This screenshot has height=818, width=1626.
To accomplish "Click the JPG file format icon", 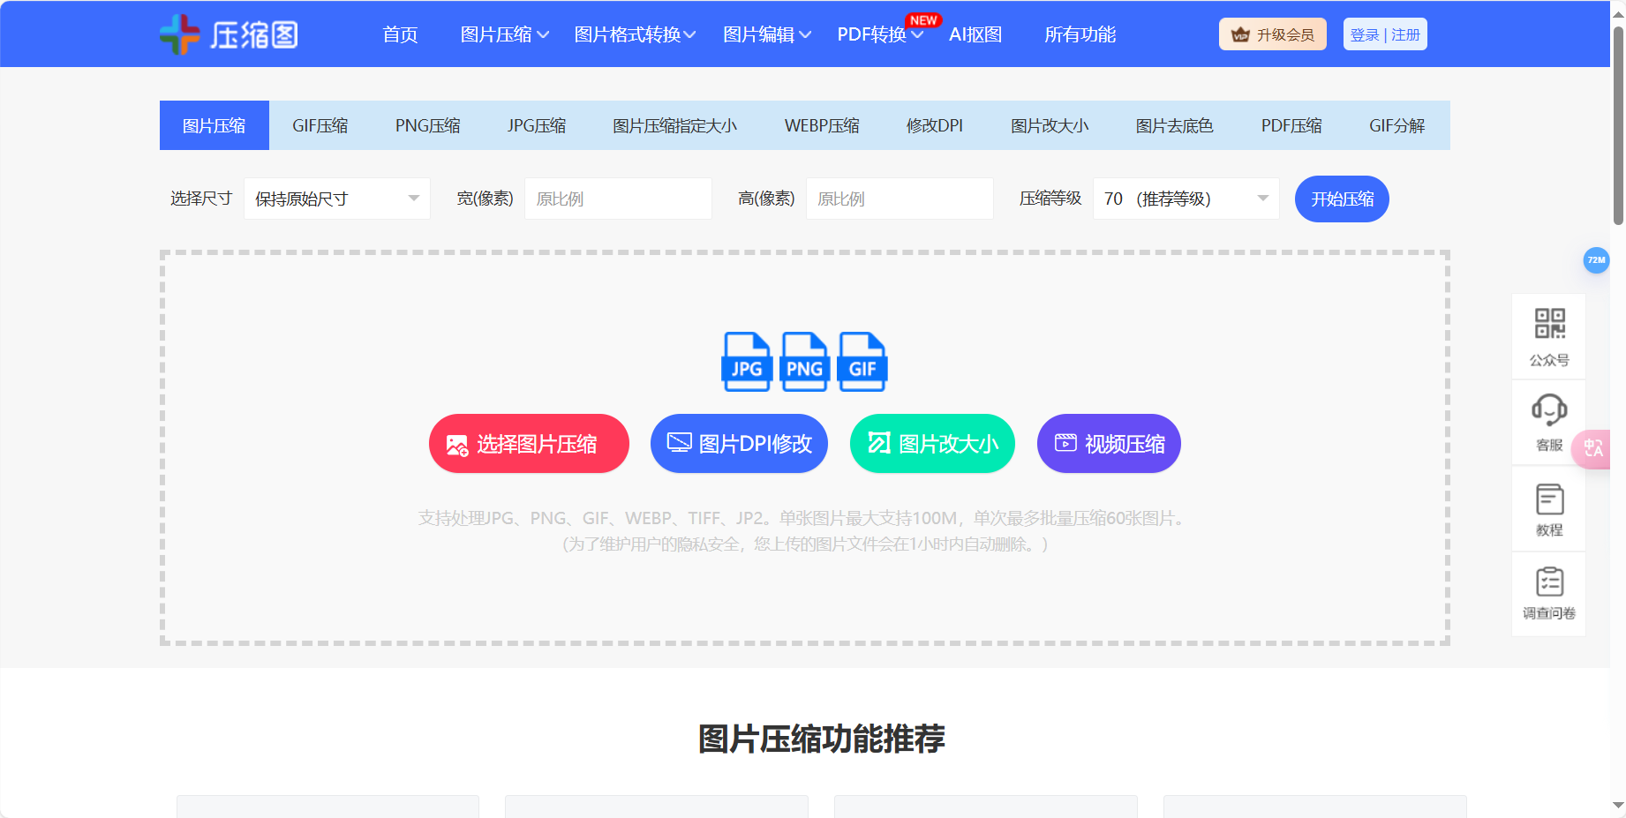I will 746,362.
